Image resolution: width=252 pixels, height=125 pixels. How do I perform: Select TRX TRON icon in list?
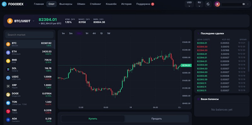[x=8, y=111]
